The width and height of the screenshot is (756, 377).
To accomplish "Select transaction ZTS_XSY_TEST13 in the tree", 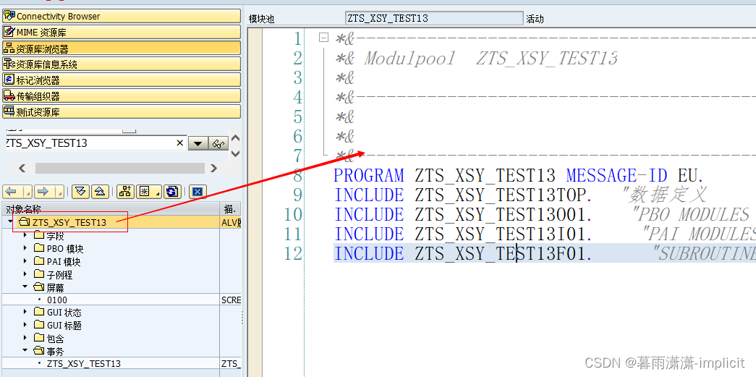I will pos(84,363).
